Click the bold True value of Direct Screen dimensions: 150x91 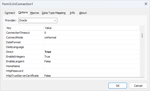pos(92,52)
